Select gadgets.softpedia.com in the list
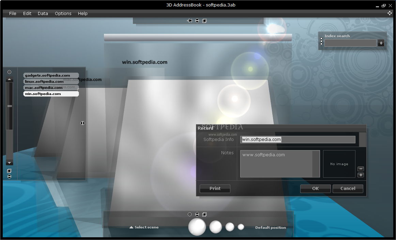 [51, 76]
